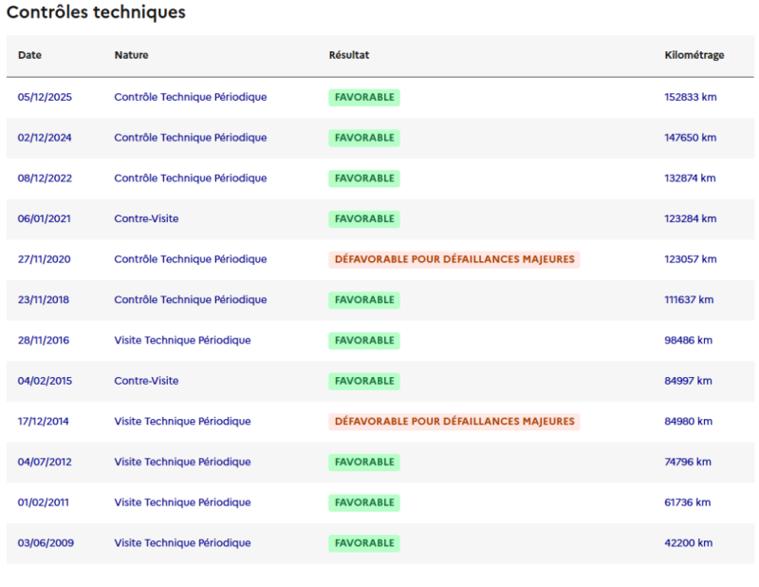Viewport: 759px width, 587px height.
Task: Click FAVORABLE badge for 03/06/2009 visit
Action: [x=364, y=543]
